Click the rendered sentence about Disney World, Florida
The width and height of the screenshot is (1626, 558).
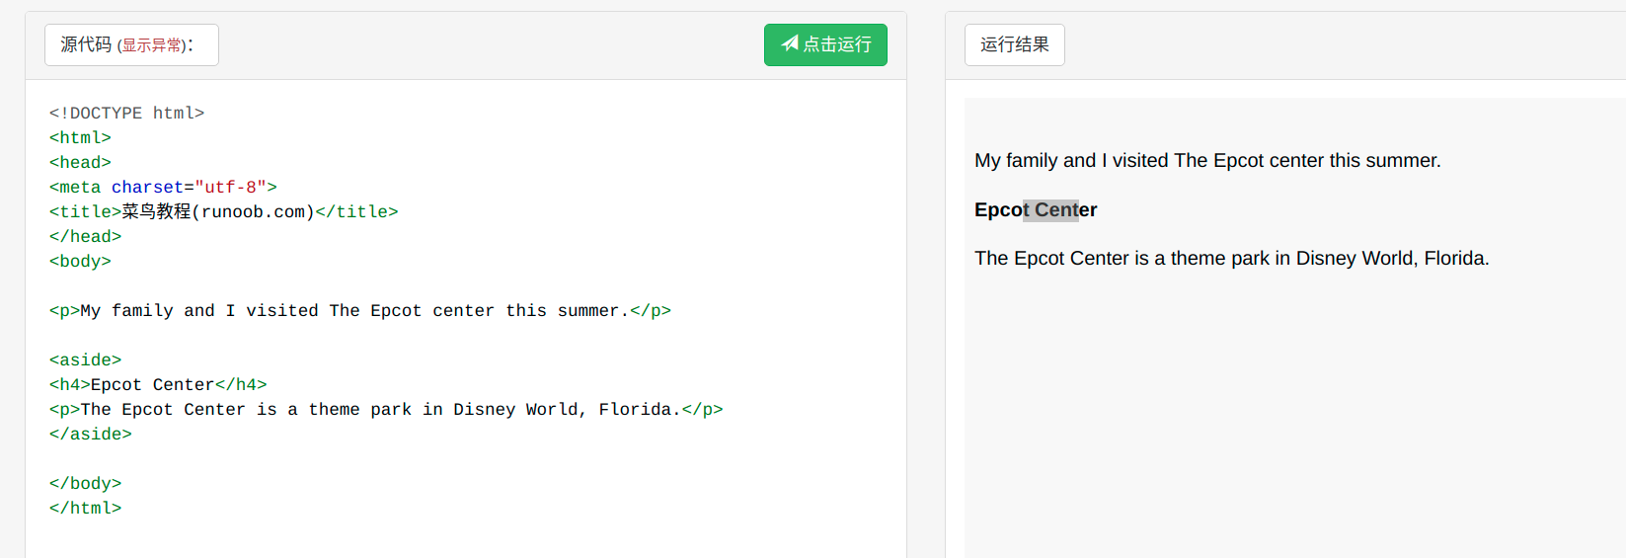(x=1231, y=258)
